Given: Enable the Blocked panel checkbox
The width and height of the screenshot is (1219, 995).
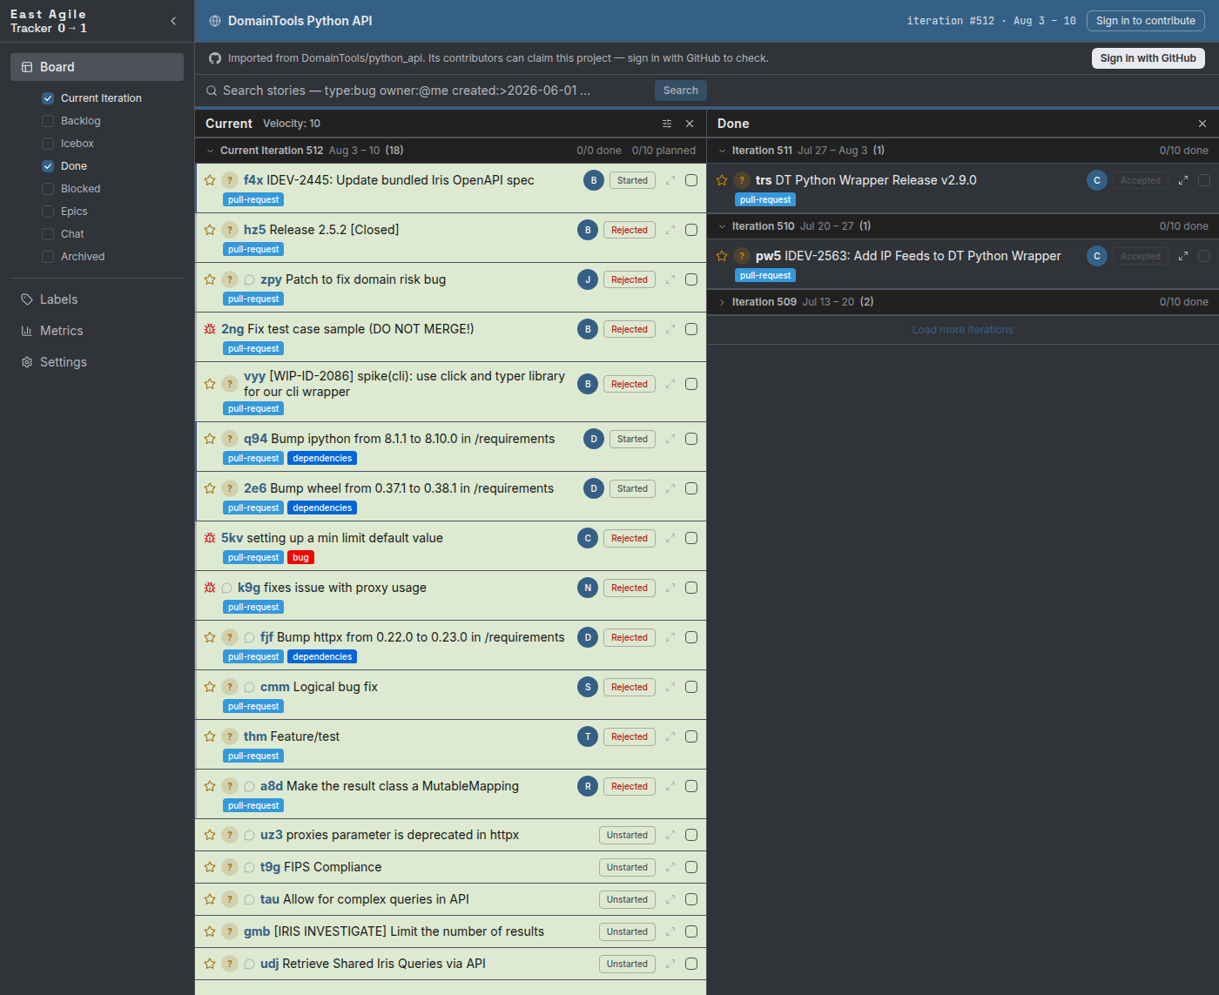Looking at the screenshot, I should [48, 189].
